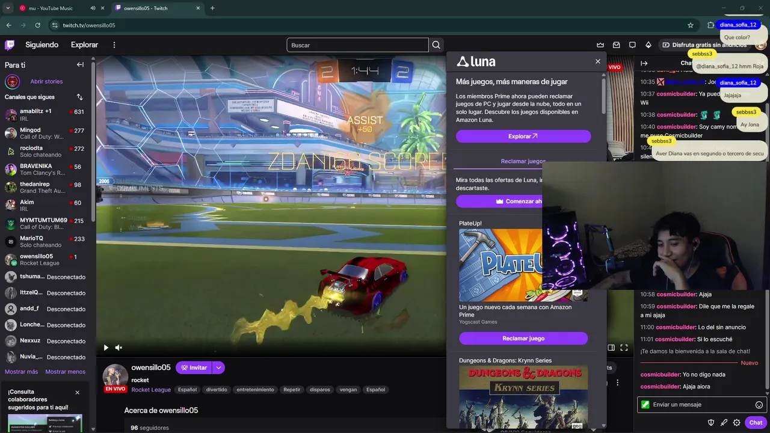Open the notifications inbox icon
This screenshot has width=770, height=433.
click(616, 45)
